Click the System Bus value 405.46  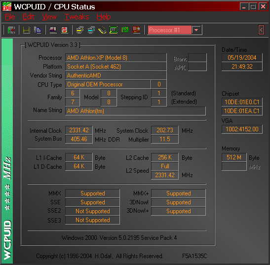point(79,139)
